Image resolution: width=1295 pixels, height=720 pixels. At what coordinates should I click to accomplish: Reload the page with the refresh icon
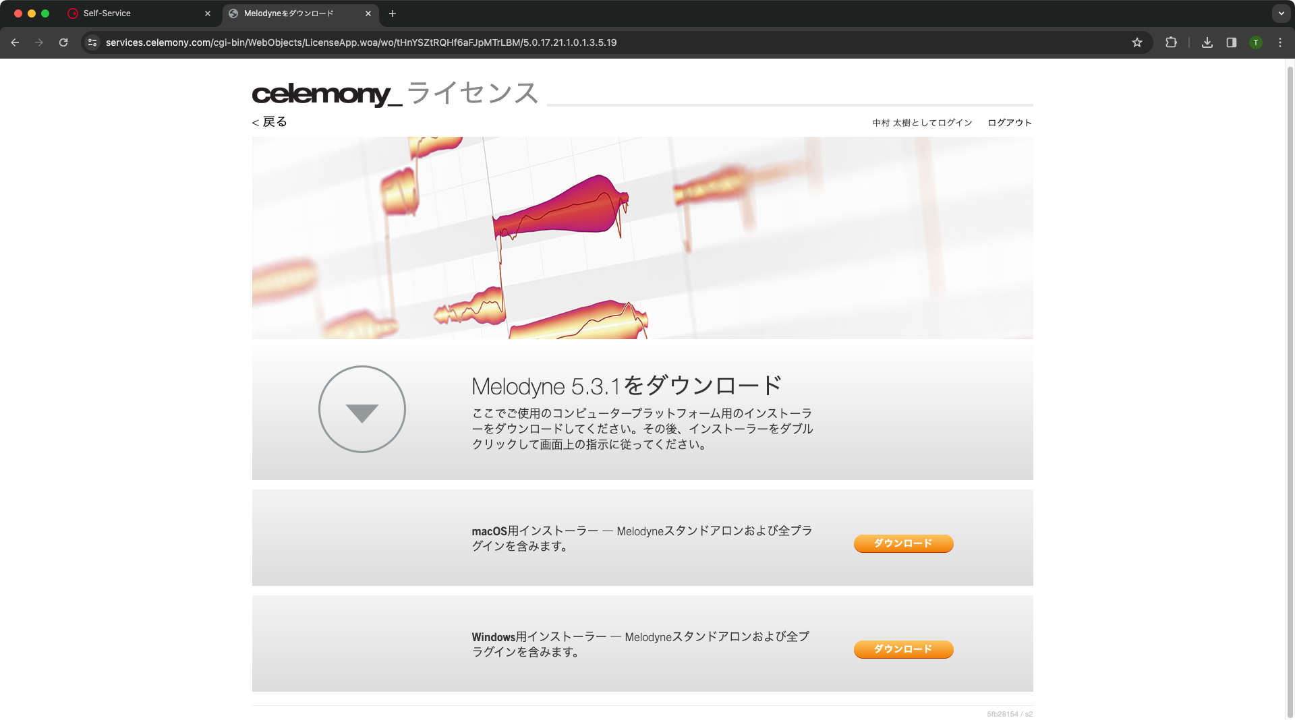coord(63,42)
